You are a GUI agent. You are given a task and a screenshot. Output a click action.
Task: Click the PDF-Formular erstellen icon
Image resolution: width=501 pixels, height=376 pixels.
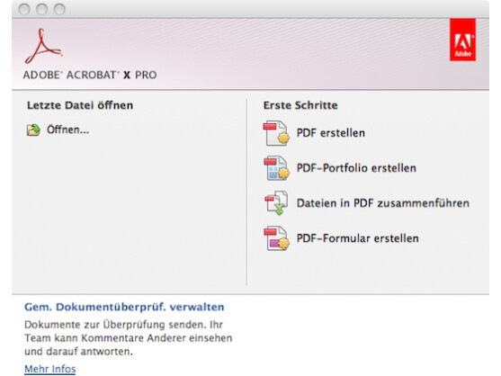(276, 238)
